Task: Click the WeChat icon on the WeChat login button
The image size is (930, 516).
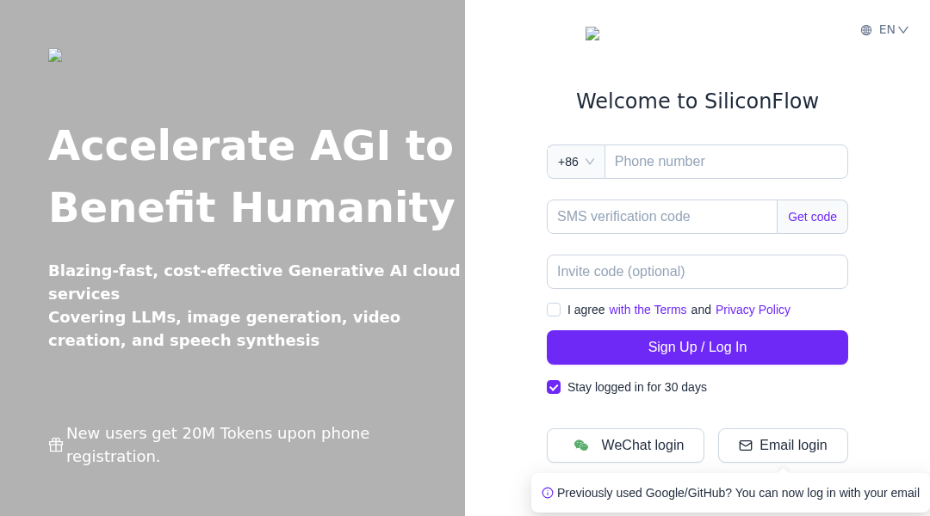Action: pyautogui.click(x=580, y=445)
